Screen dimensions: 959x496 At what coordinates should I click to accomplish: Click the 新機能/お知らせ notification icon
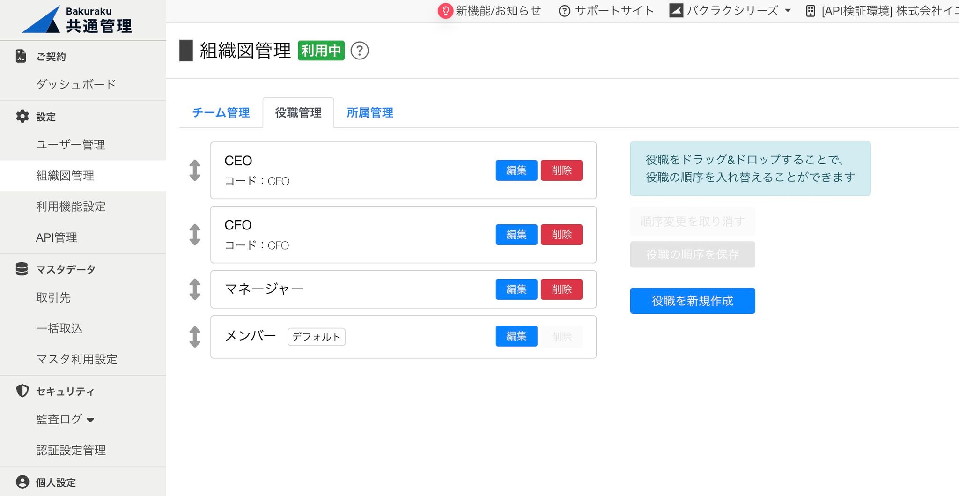click(445, 10)
